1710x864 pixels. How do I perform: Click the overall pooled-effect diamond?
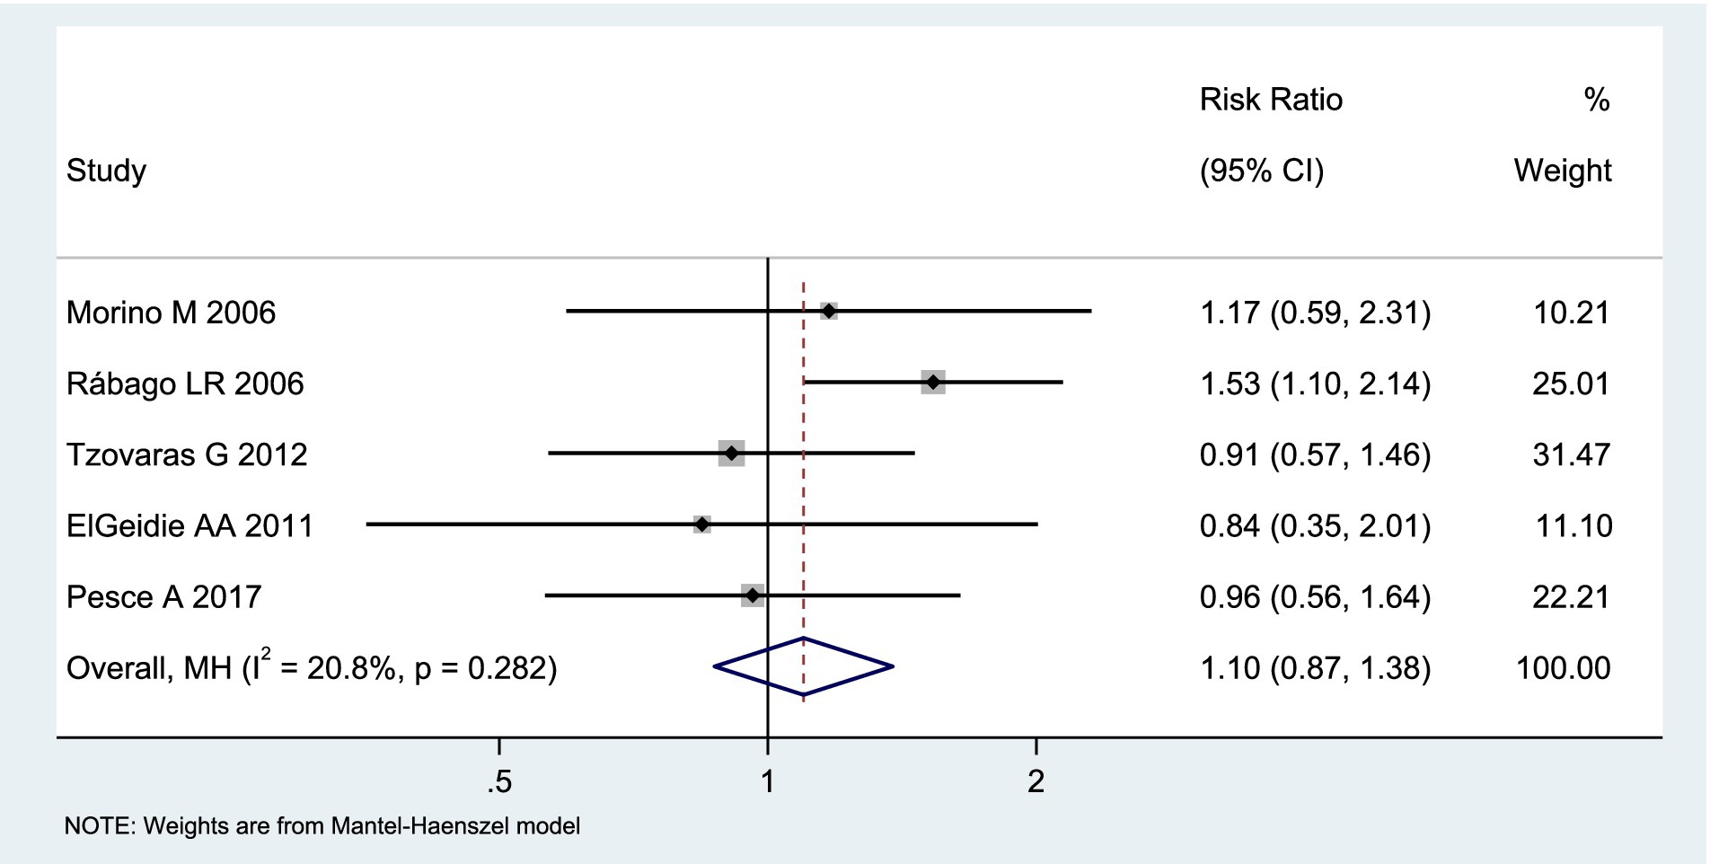point(803,666)
